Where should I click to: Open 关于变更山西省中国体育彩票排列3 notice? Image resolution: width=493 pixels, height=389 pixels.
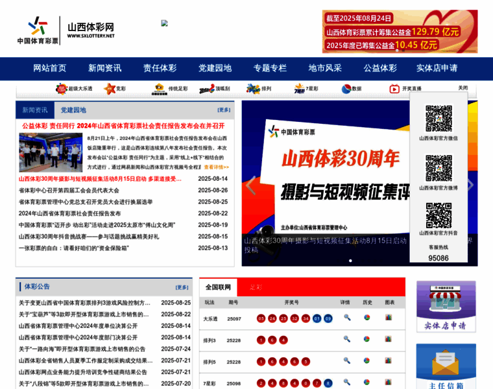(x=84, y=303)
